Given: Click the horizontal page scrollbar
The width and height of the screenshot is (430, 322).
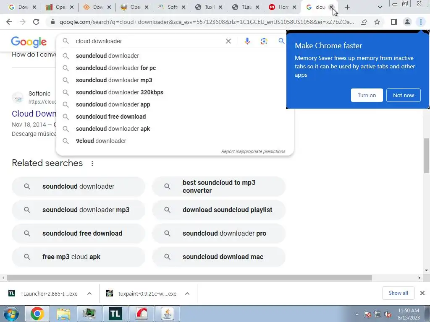Looking at the screenshot, I should [189, 278].
